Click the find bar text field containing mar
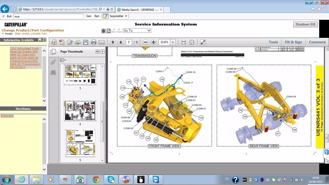 pyautogui.click(x=48, y=16)
